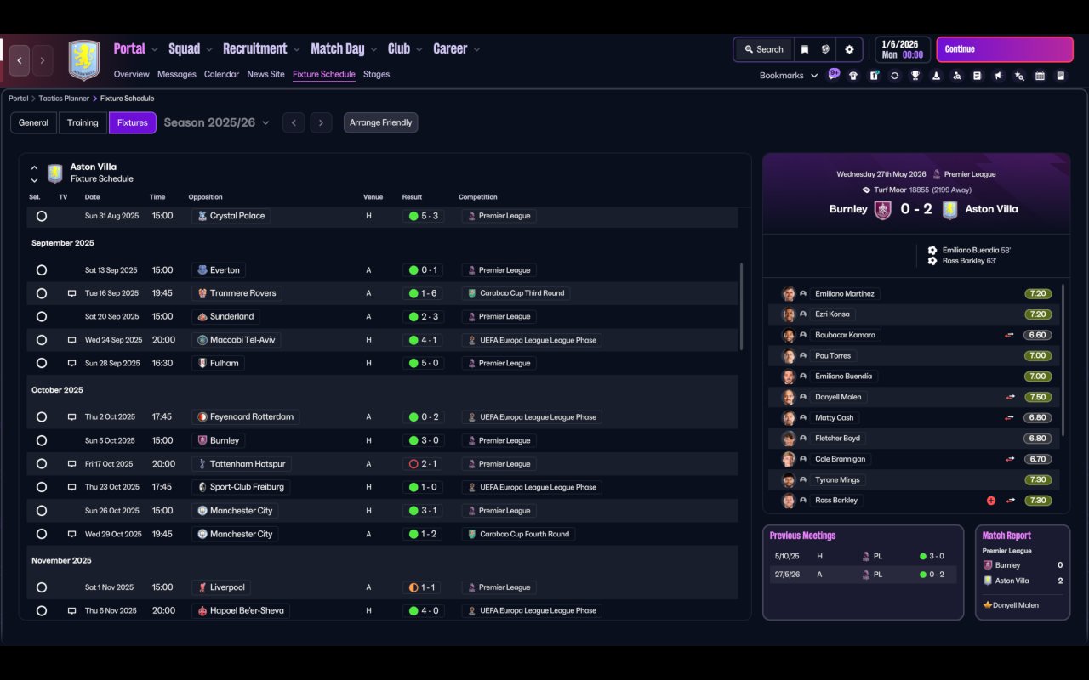Open the training cone icon in the bookmarks bar

[936, 76]
